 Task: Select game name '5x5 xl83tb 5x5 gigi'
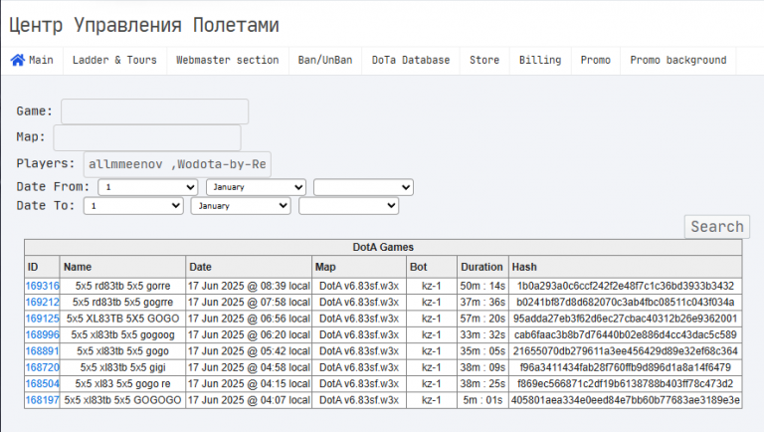pyautogui.click(x=122, y=367)
